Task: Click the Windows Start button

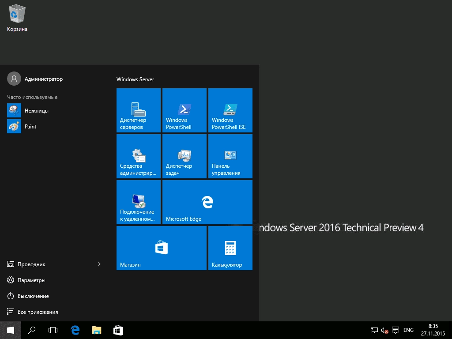Action: (x=11, y=330)
